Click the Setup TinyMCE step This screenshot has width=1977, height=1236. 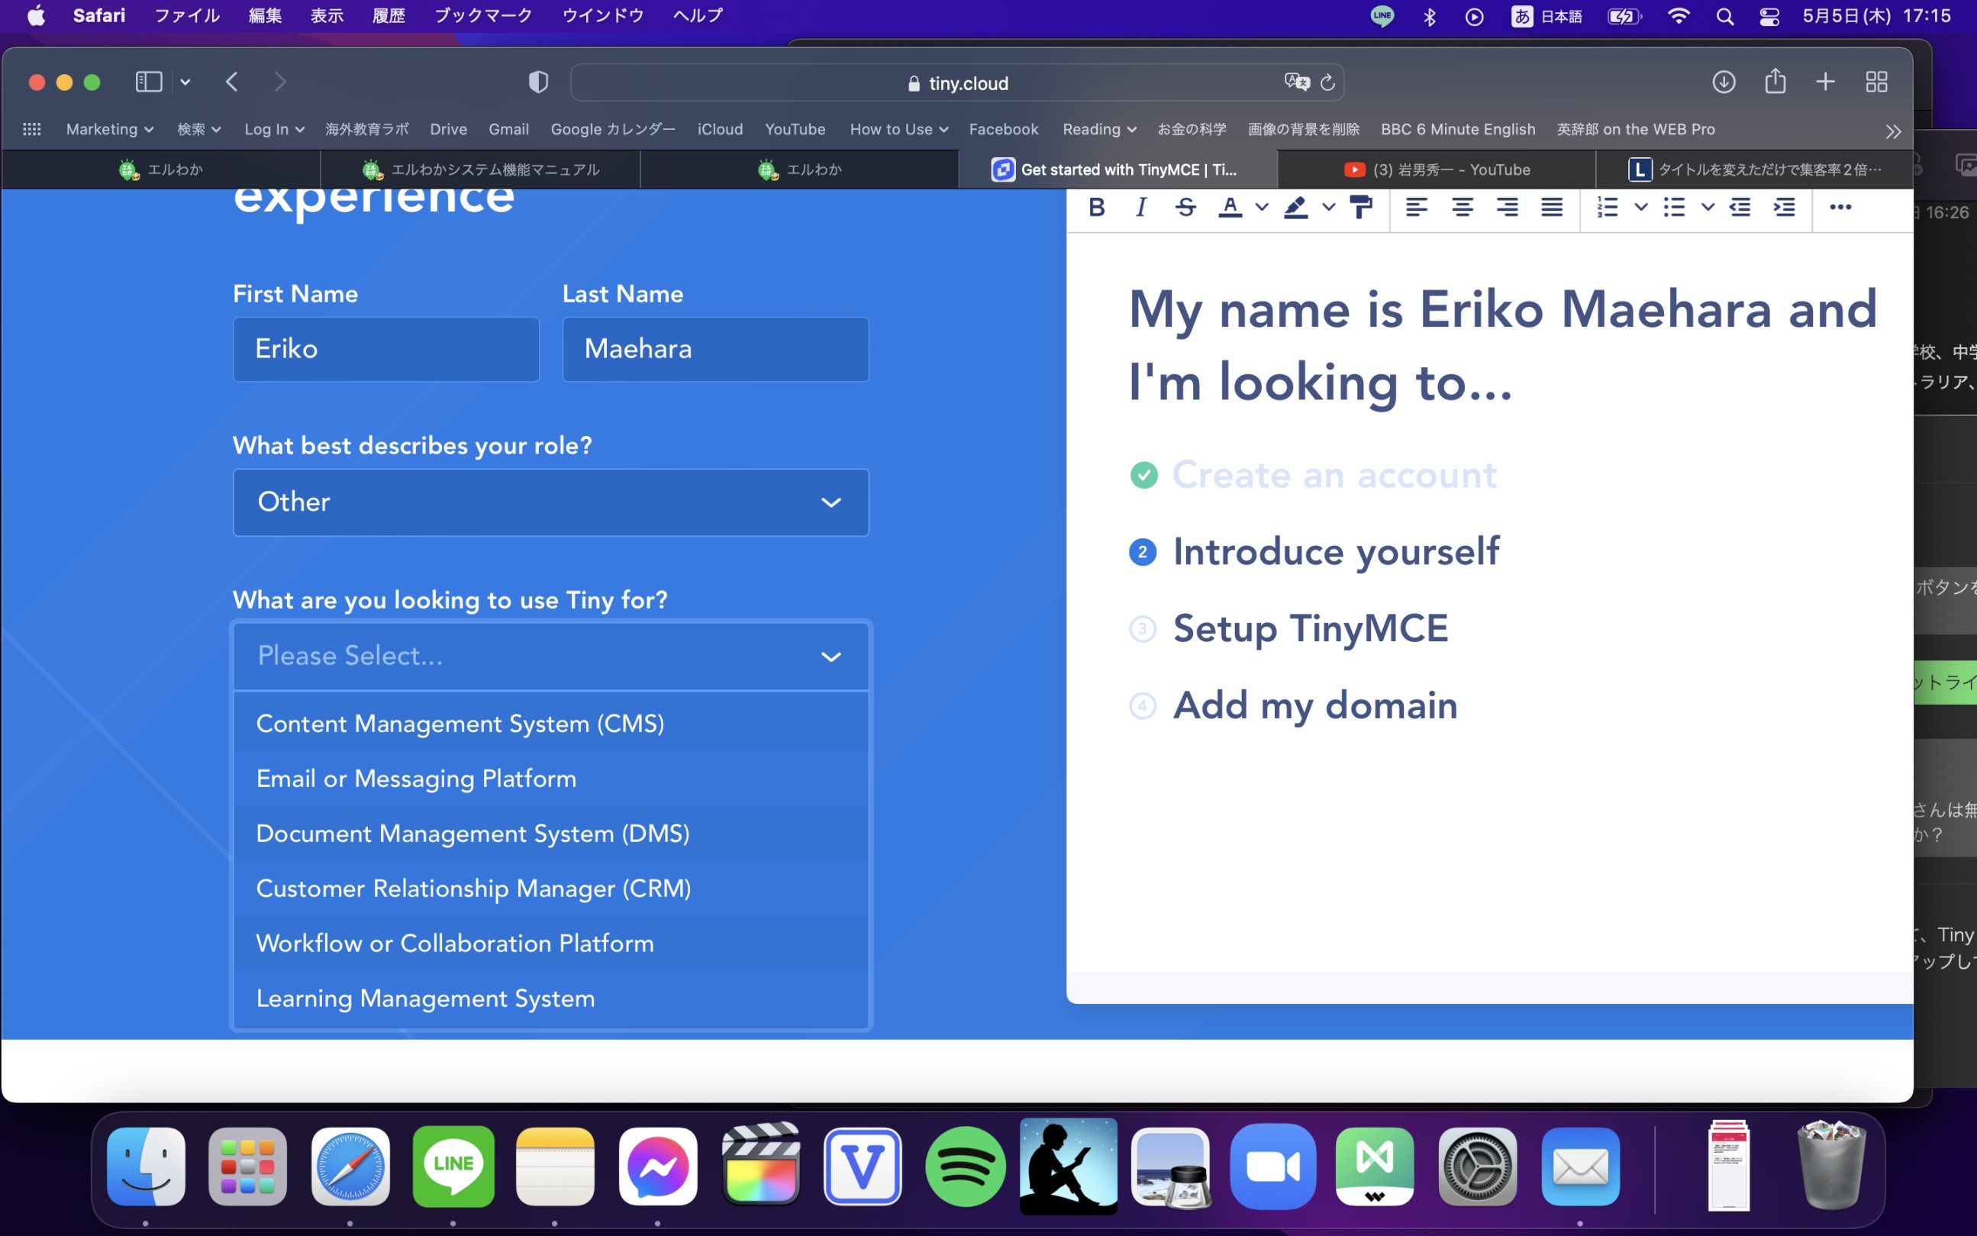tap(1310, 628)
